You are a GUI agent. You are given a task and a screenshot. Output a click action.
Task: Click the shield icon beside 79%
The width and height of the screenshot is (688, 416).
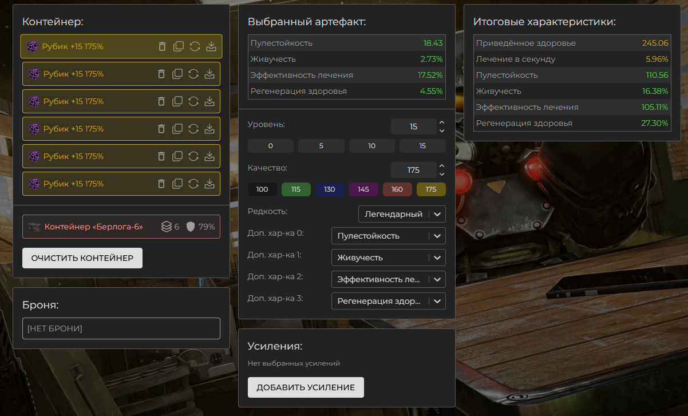tap(190, 227)
